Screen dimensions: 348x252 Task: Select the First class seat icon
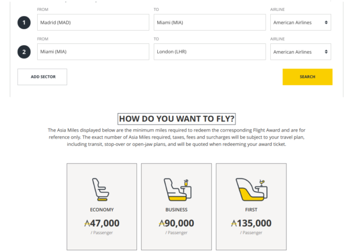tap(251, 189)
